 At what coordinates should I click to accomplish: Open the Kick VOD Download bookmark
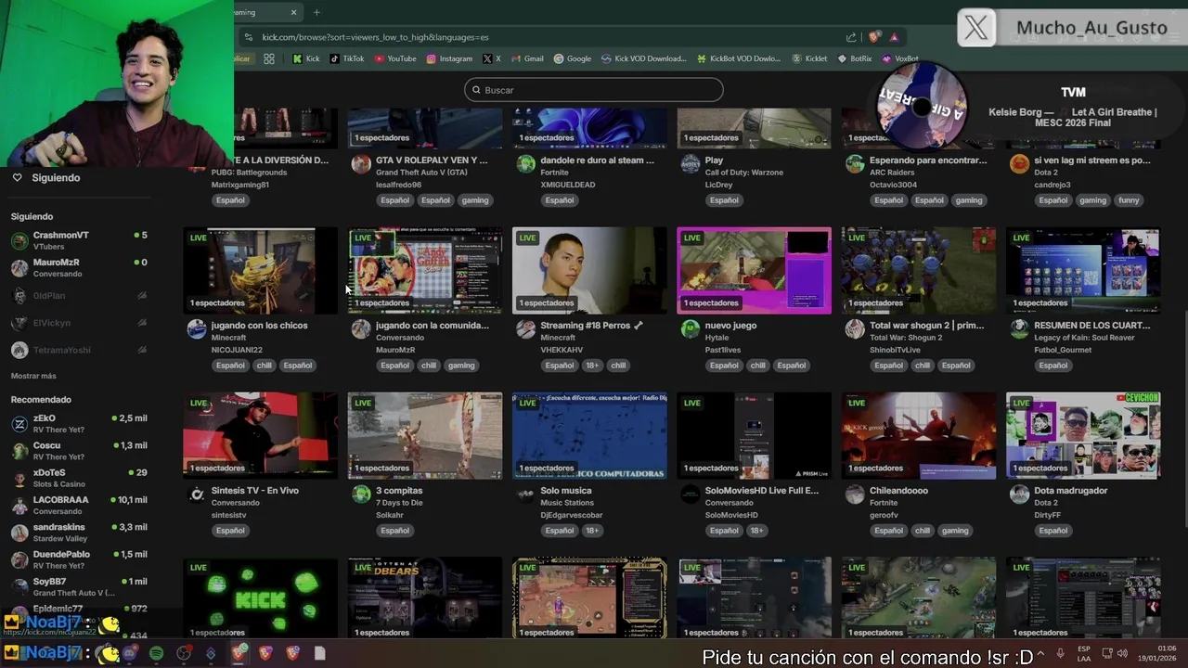[x=643, y=58]
